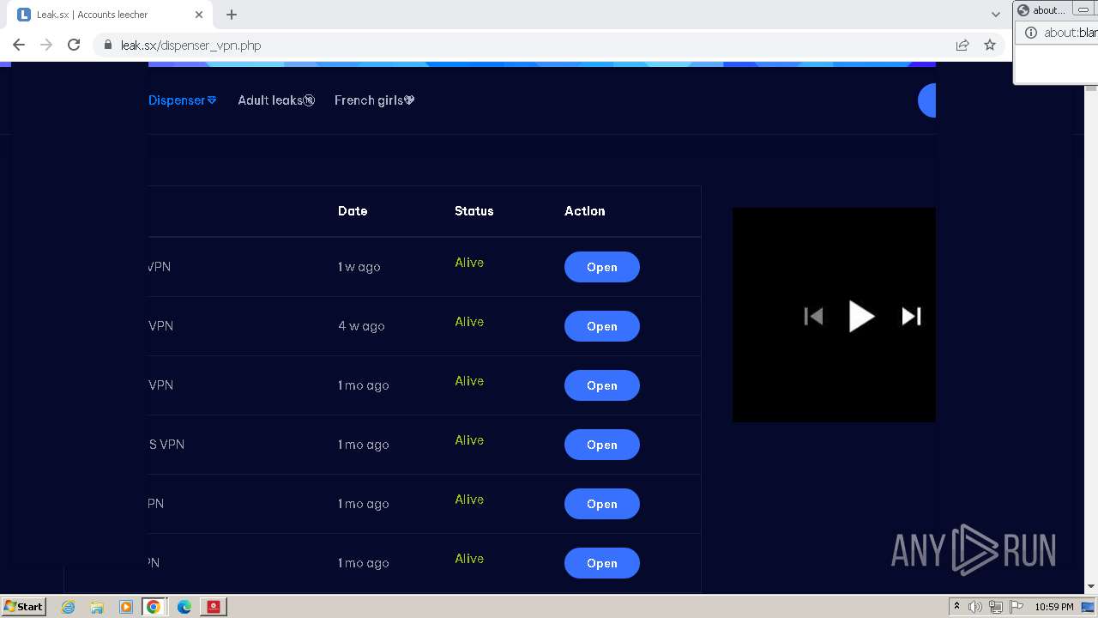Select the '1 w ago' date cell
1098x618 pixels.
pyautogui.click(x=359, y=267)
